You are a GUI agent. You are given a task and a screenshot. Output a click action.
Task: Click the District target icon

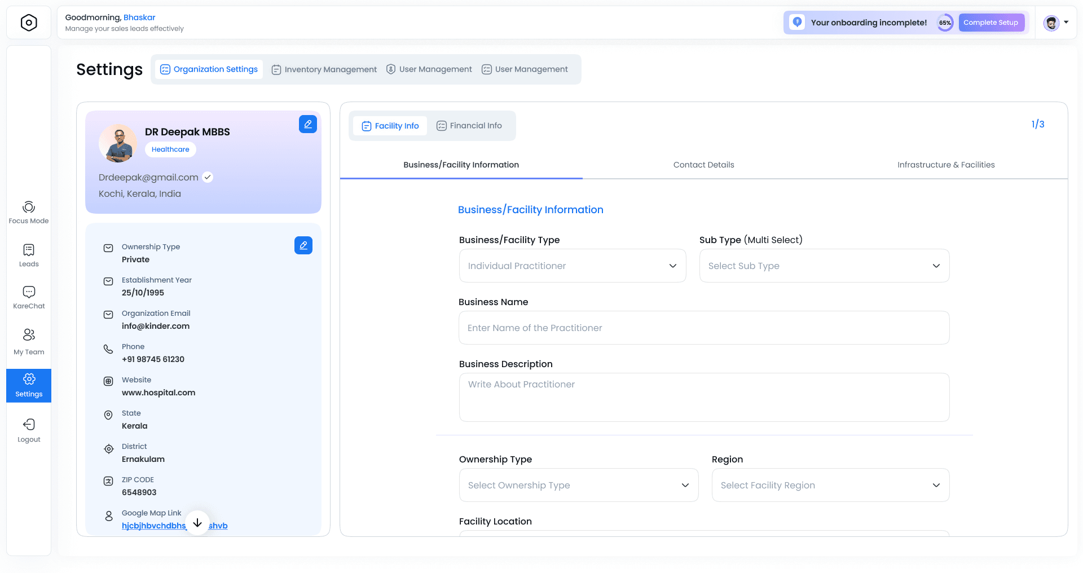[109, 449]
